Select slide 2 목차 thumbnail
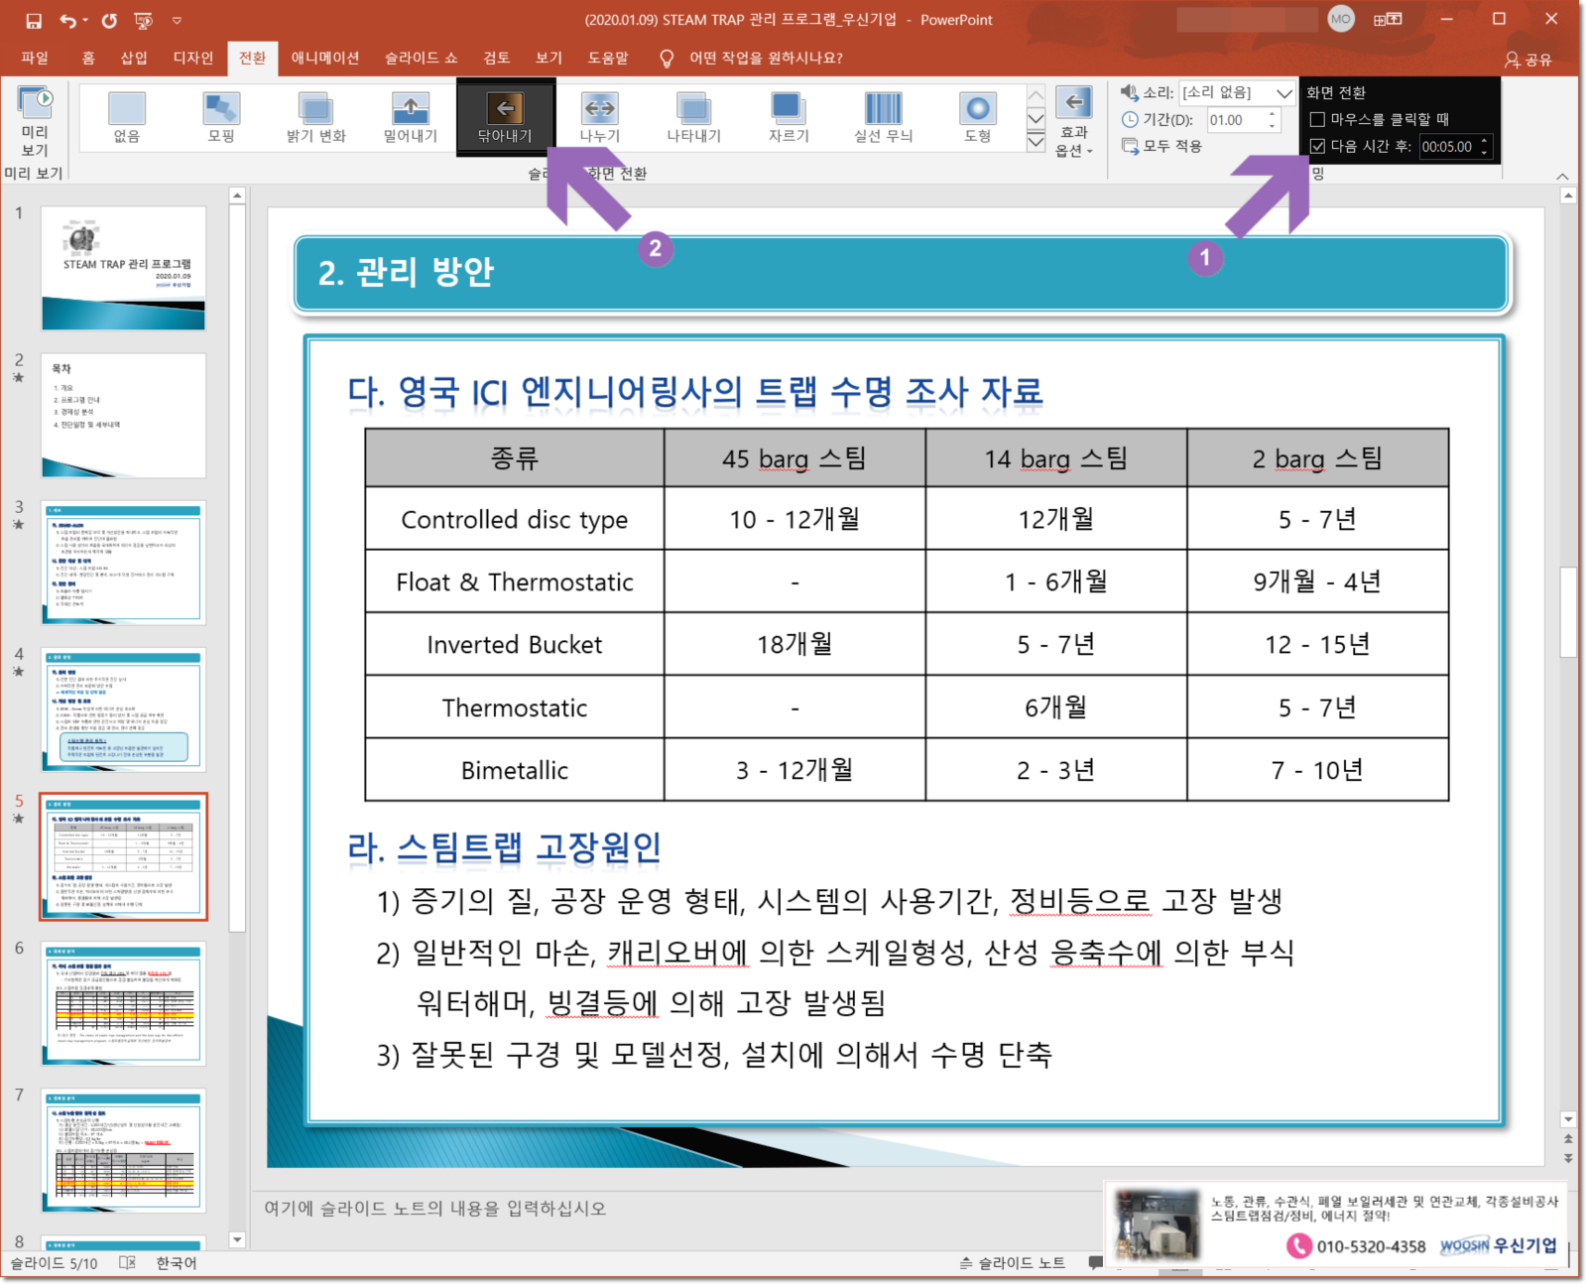The width and height of the screenshot is (1587, 1285). click(x=123, y=415)
